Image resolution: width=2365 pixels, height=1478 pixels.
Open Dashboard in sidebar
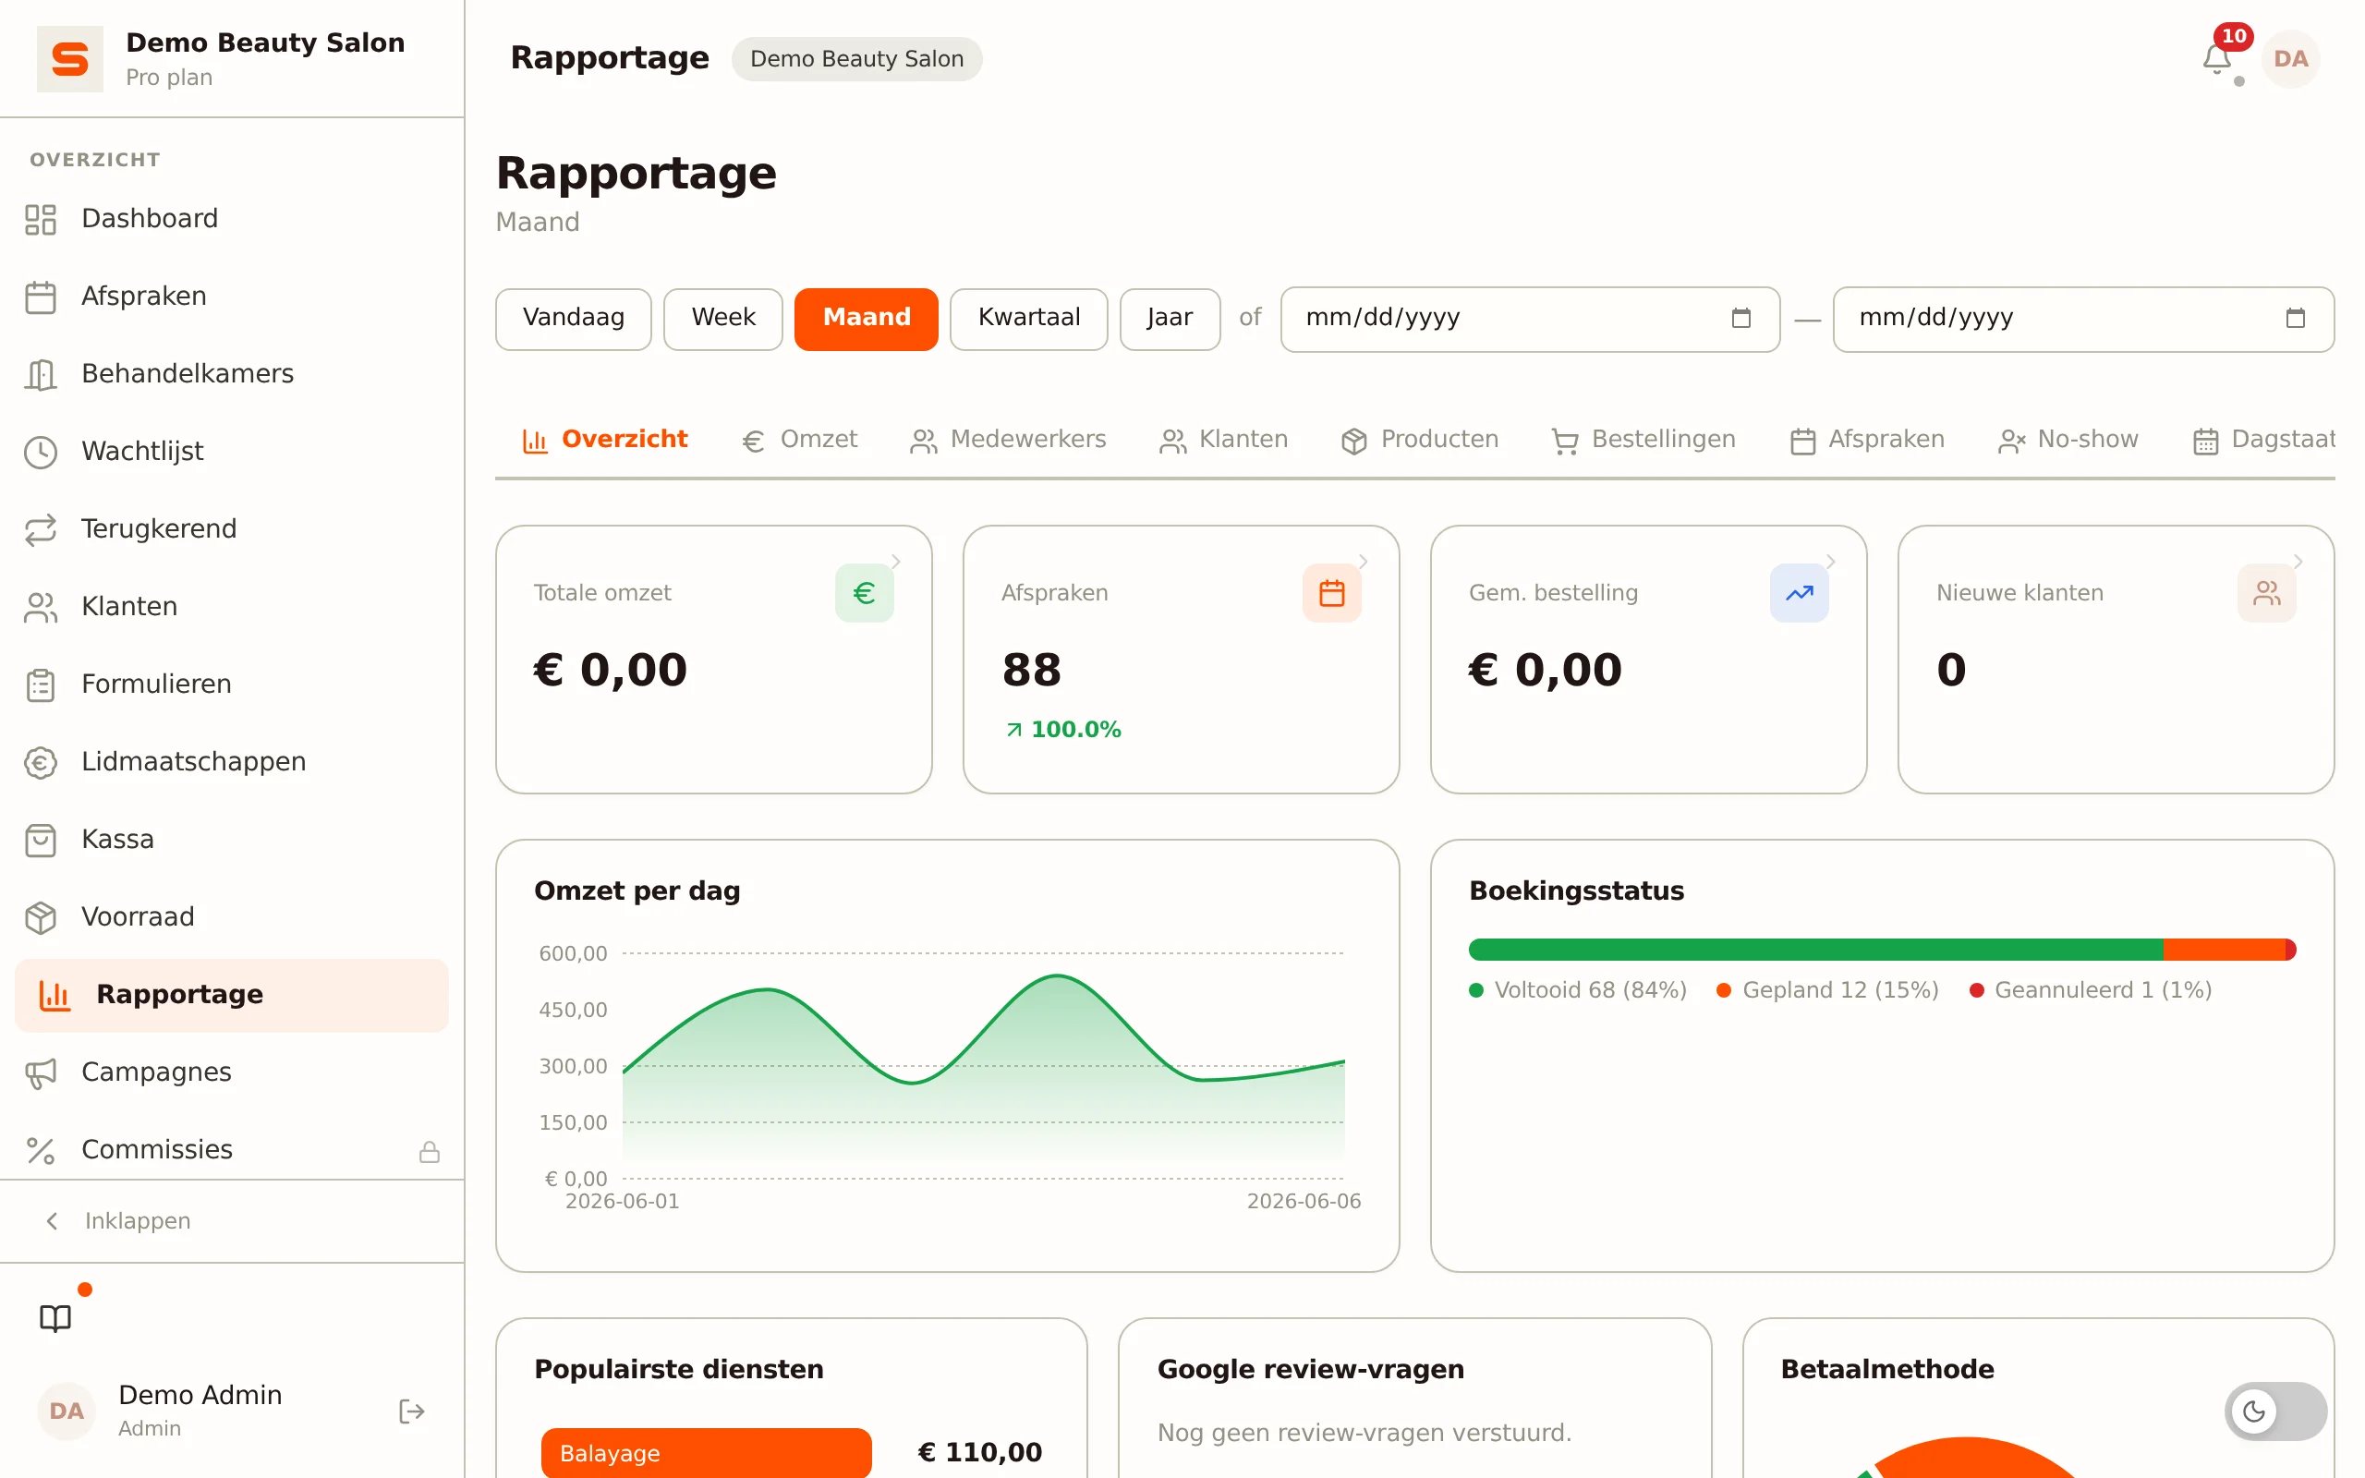pos(232,219)
